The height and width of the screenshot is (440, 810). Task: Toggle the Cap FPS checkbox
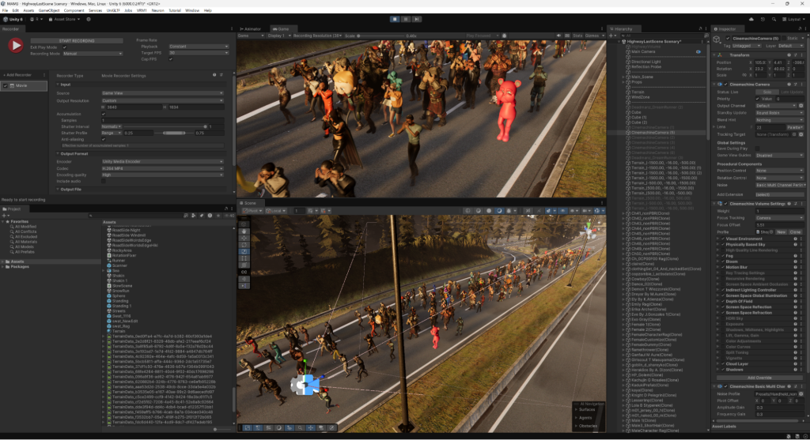(x=170, y=58)
